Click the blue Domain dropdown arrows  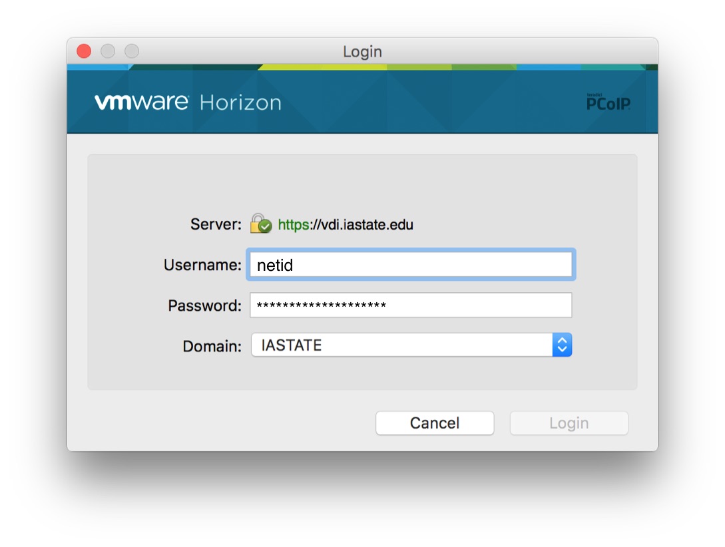pyautogui.click(x=562, y=345)
